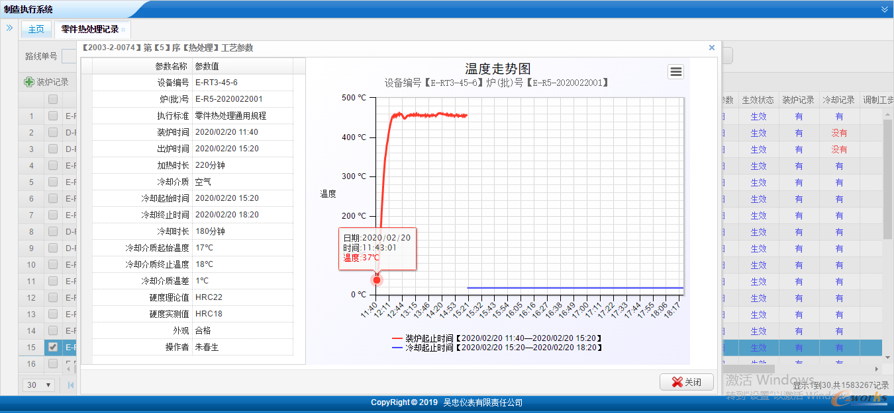Go to first page navigation icon
The width and height of the screenshot is (894, 413).
(71, 385)
